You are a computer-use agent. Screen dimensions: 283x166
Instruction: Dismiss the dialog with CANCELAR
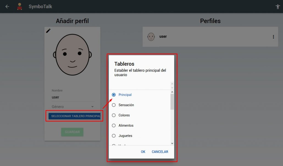160,151
